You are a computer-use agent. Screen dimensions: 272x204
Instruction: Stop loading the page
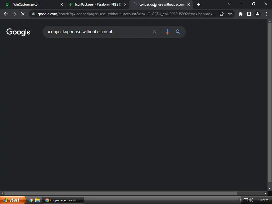coord(23,14)
